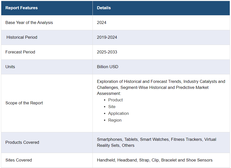The width and height of the screenshot is (231, 168).
Task: Click the 2019-2024 historical period value
Action: pos(107,37)
